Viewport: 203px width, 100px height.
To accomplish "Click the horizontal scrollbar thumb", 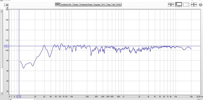I will tap(23, 99).
